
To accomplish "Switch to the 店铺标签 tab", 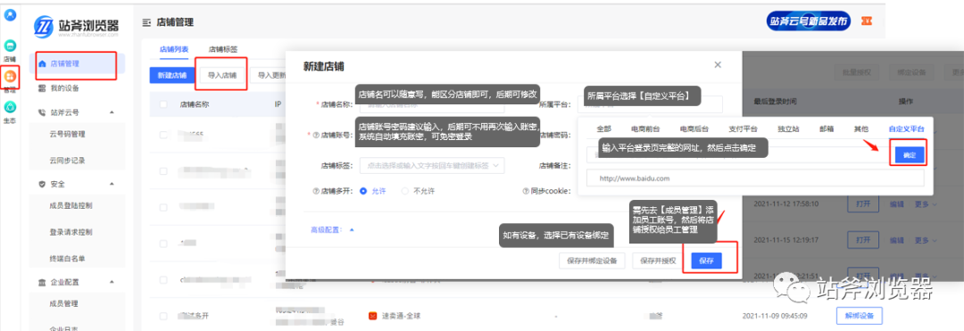I will 222,49.
